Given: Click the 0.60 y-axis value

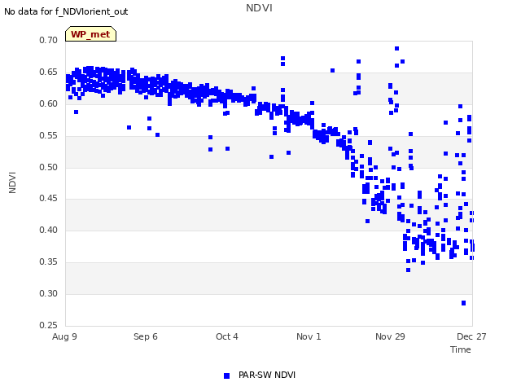Looking at the screenshot, I should click(x=48, y=103).
